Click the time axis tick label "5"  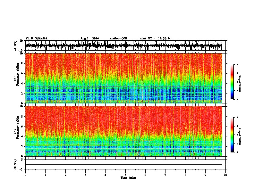[x=125, y=175]
